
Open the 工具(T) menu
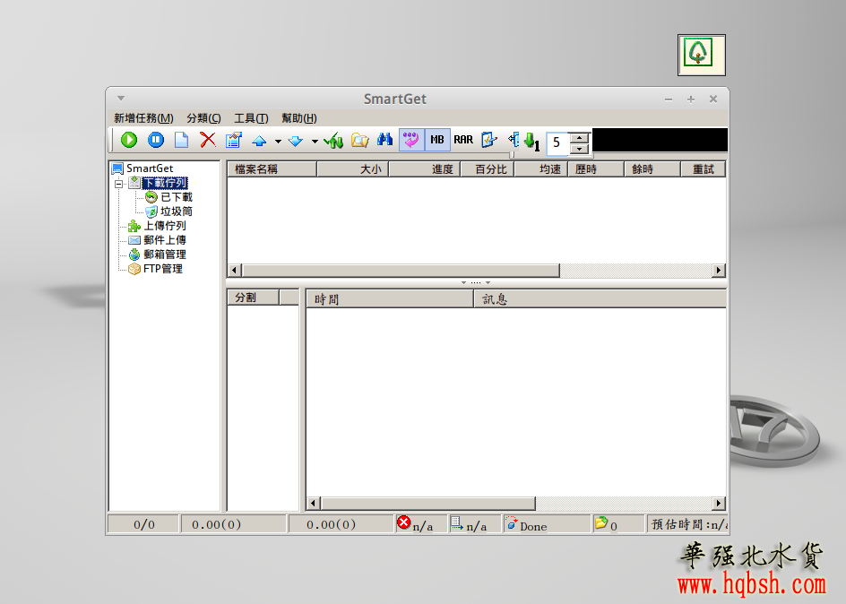[251, 118]
